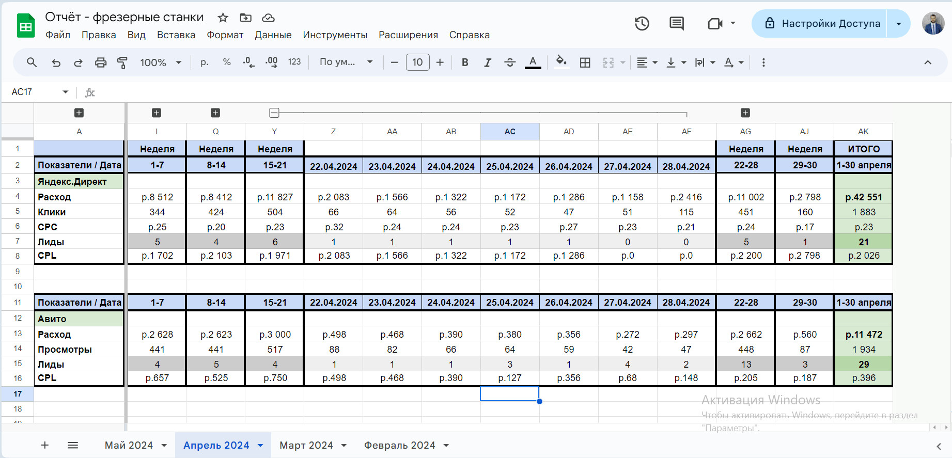Screen dimensions: 952x458
Task: Click the print icon in toolbar
Action: 101,62
